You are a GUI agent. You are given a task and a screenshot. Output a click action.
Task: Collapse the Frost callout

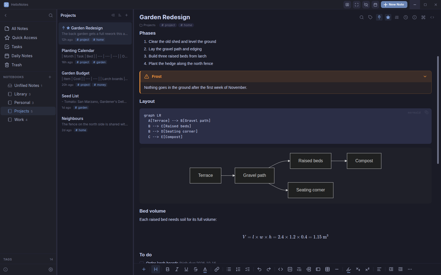425,76
